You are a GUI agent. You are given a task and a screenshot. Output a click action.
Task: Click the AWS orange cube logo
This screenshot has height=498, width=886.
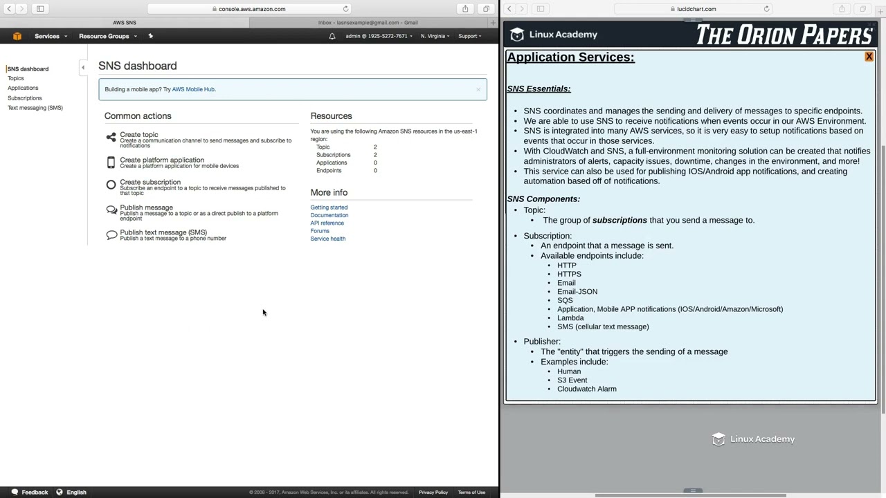pyautogui.click(x=17, y=36)
